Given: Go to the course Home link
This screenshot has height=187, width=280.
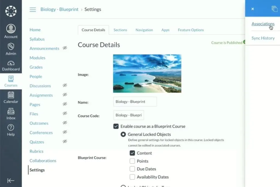Looking at the screenshot, I should tap(35, 30).
